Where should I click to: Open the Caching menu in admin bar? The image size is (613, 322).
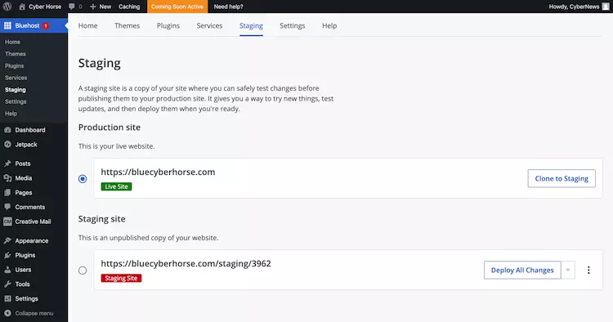129,7
